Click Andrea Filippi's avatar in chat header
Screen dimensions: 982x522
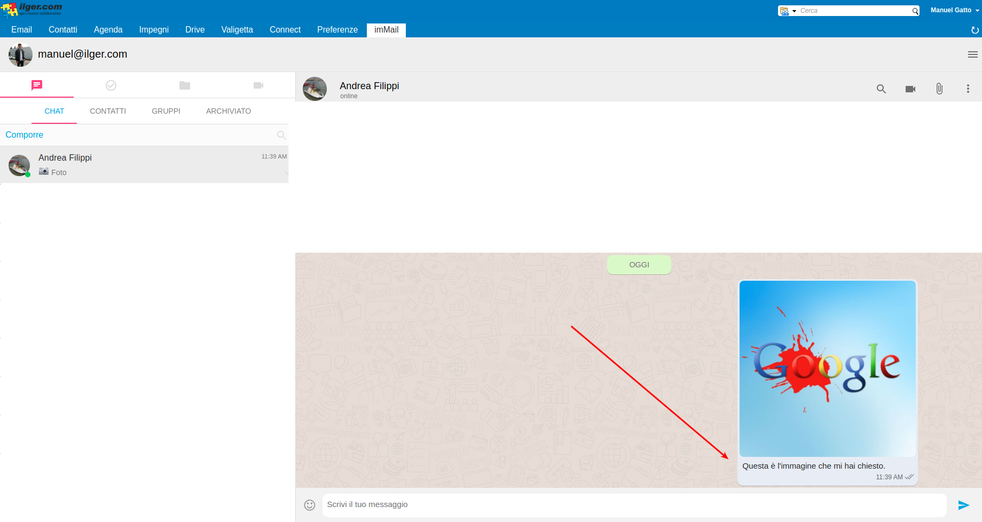click(x=315, y=89)
